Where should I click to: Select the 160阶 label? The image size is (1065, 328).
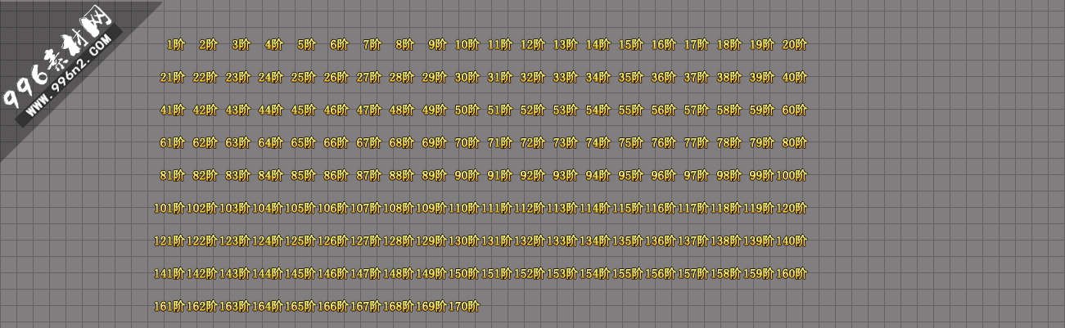click(792, 274)
